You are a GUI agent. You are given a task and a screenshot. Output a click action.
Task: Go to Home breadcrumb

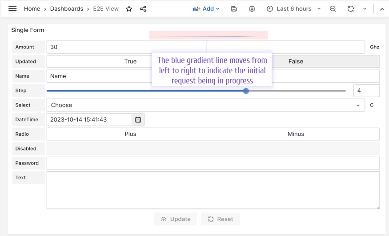(32, 9)
